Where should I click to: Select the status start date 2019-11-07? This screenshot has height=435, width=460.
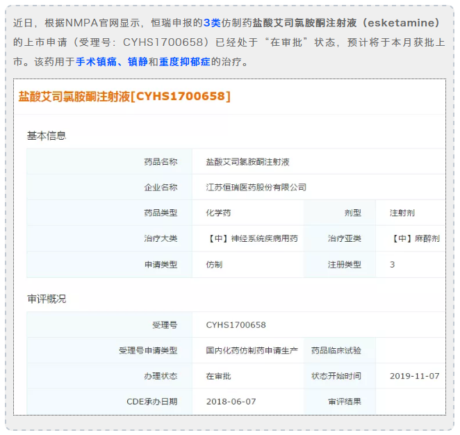[x=414, y=376]
